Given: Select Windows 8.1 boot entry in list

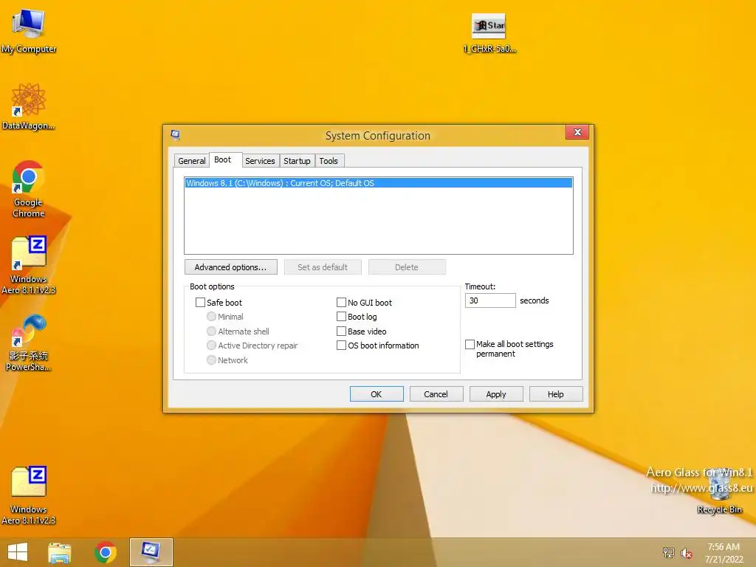Looking at the screenshot, I should tap(379, 183).
